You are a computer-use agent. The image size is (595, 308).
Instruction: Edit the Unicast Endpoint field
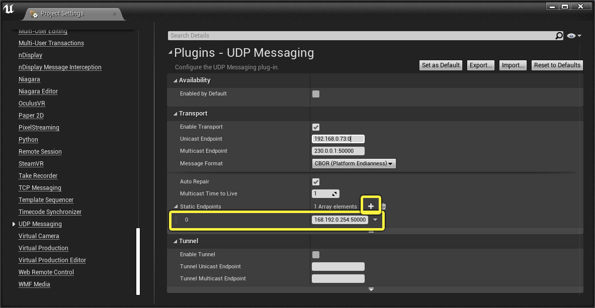338,139
